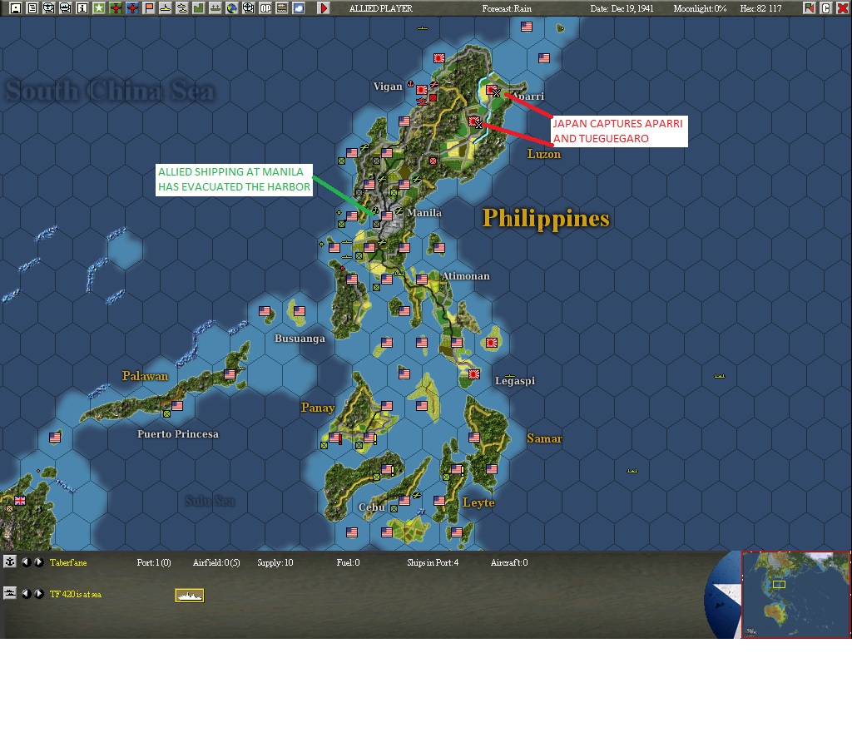This screenshot has width=852, height=747.
Task: Click red plane on blue background icon
Action: [x=132, y=8]
